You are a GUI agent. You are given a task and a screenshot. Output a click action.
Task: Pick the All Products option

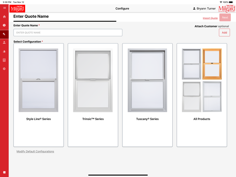pos(202,95)
